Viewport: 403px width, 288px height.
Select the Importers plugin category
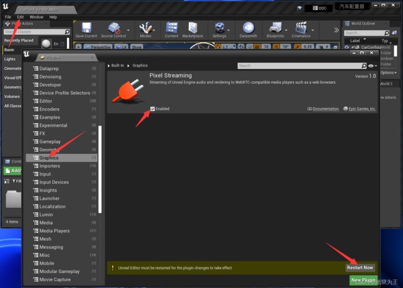pyautogui.click(x=61, y=166)
